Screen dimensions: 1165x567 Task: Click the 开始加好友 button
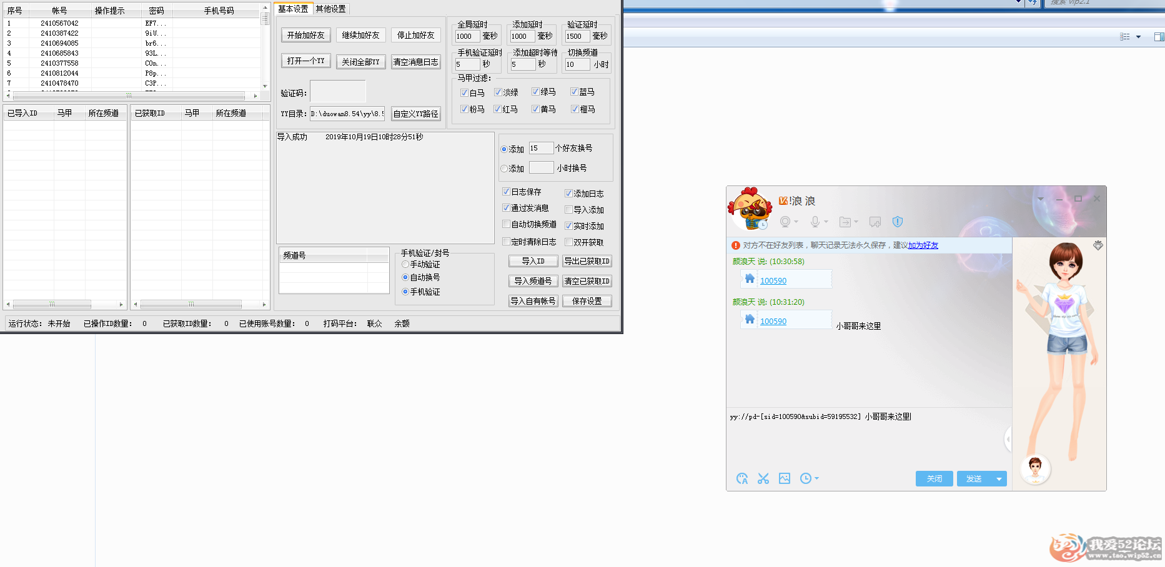[306, 35]
